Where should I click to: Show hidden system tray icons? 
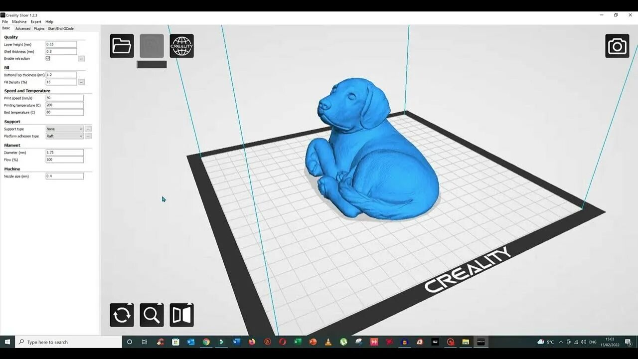tap(561, 342)
